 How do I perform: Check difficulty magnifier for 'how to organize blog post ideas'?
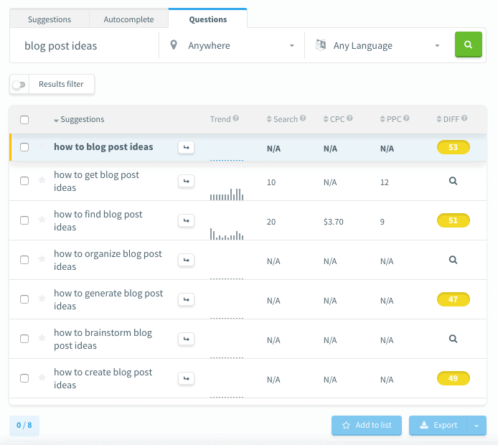[453, 260]
